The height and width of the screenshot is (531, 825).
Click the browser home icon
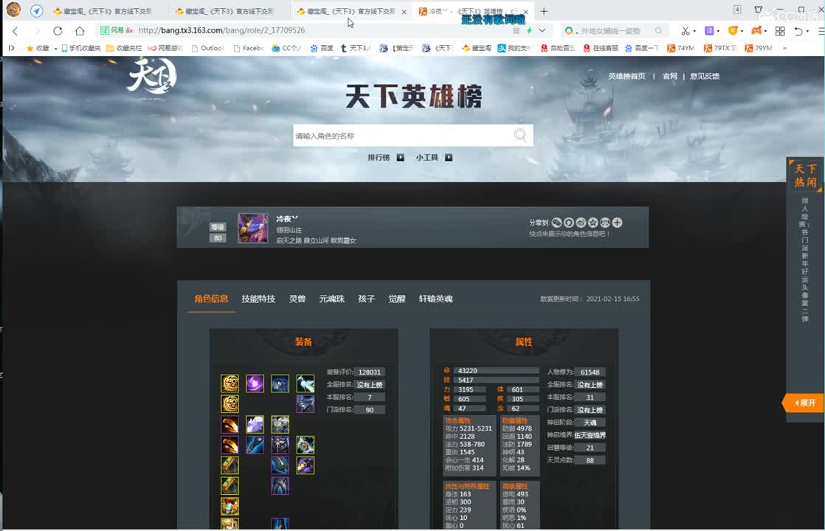(x=80, y=30)
